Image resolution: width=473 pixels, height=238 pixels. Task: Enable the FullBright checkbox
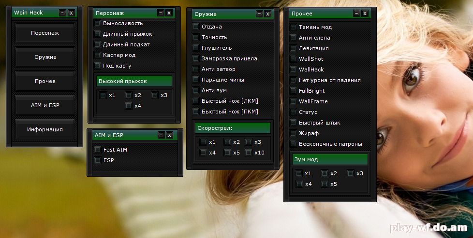pyautogui.click(x=293, y=91)
